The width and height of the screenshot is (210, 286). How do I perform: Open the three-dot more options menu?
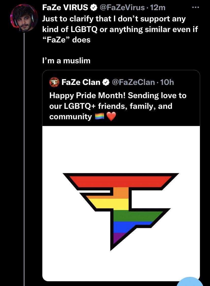pyautogui.click(x=196, y=7)
